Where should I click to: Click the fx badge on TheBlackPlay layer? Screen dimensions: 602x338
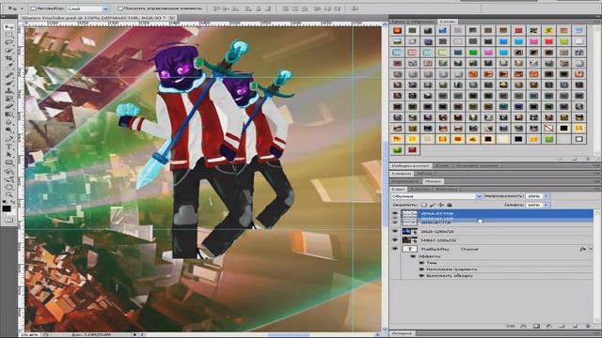click(x=583, y=249)
